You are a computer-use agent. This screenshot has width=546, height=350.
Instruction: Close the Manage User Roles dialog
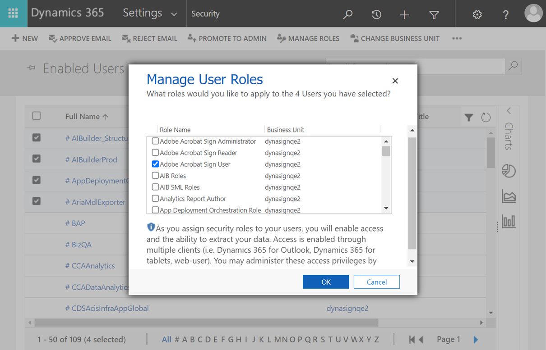(395, 81)
